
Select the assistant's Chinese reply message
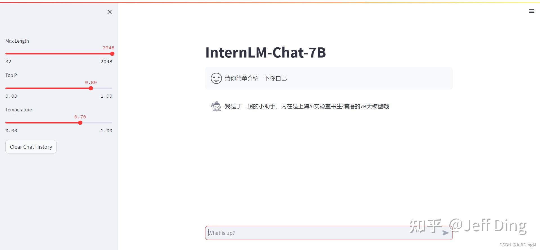[307, 106]
